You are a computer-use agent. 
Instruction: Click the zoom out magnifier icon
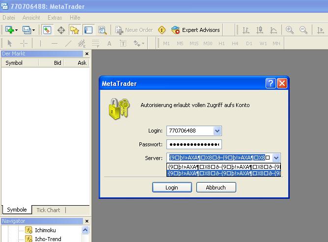(303, 30)
